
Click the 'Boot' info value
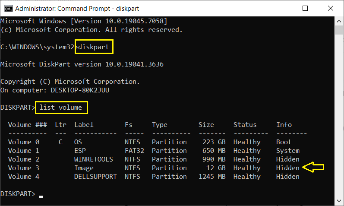click(284, 142)
